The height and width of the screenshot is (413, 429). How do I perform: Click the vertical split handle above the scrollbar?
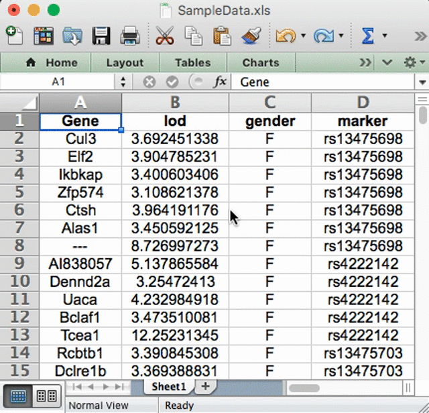tap(422, 99)
